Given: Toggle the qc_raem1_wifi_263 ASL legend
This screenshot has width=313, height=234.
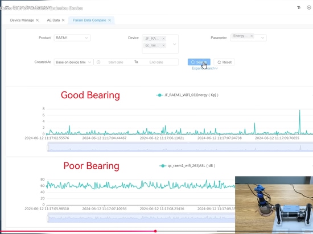Looking at the screenshot, I should click(x=187, y=166).
